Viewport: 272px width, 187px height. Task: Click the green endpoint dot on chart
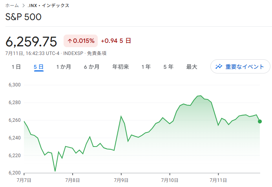pyautogui.click(x=260, y=121)
